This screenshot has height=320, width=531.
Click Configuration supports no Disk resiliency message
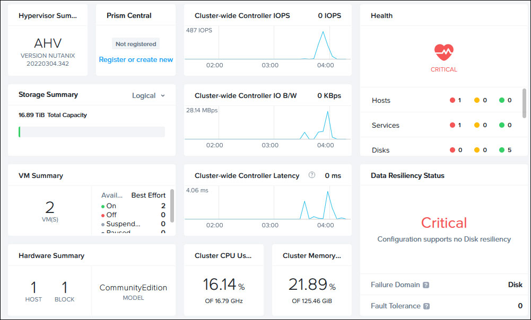click(x=444, y=239)
